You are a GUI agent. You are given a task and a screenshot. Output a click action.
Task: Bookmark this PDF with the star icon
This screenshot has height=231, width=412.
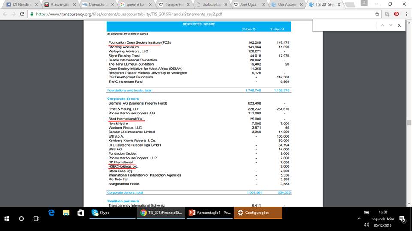coord(377,14)
